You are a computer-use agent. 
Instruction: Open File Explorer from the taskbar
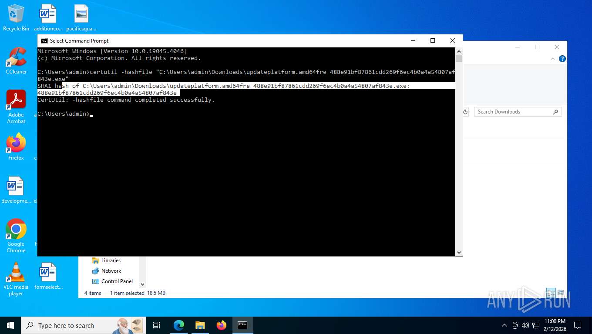[x=200, y=325]
